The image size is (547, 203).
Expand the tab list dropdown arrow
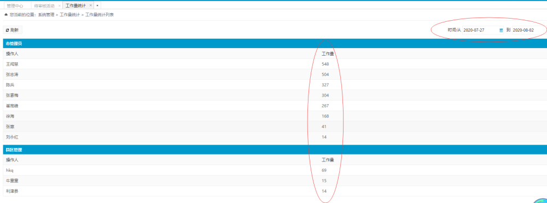[x=97, y=6]
